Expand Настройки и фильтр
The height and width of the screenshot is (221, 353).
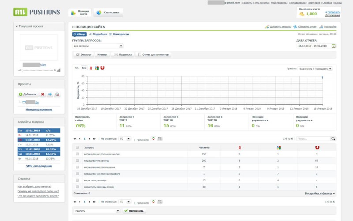click(x=319, y=193)
